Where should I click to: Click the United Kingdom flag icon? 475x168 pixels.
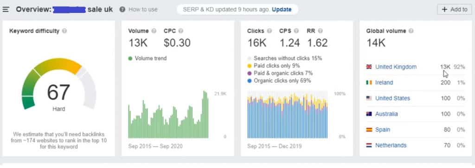[x=369, y=67]
